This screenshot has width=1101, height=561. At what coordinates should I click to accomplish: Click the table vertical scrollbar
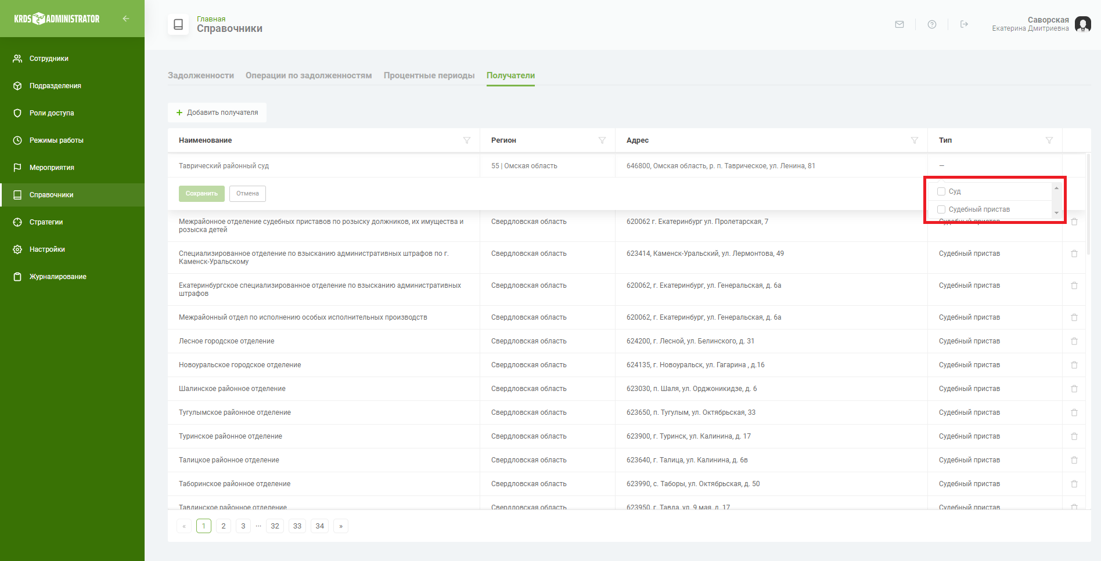pos(1088,203)
